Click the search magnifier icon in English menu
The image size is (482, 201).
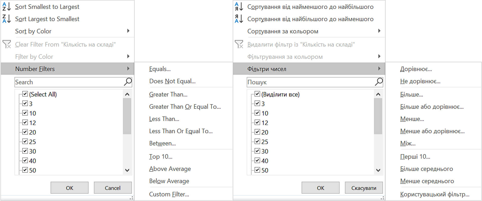[127, 82]
